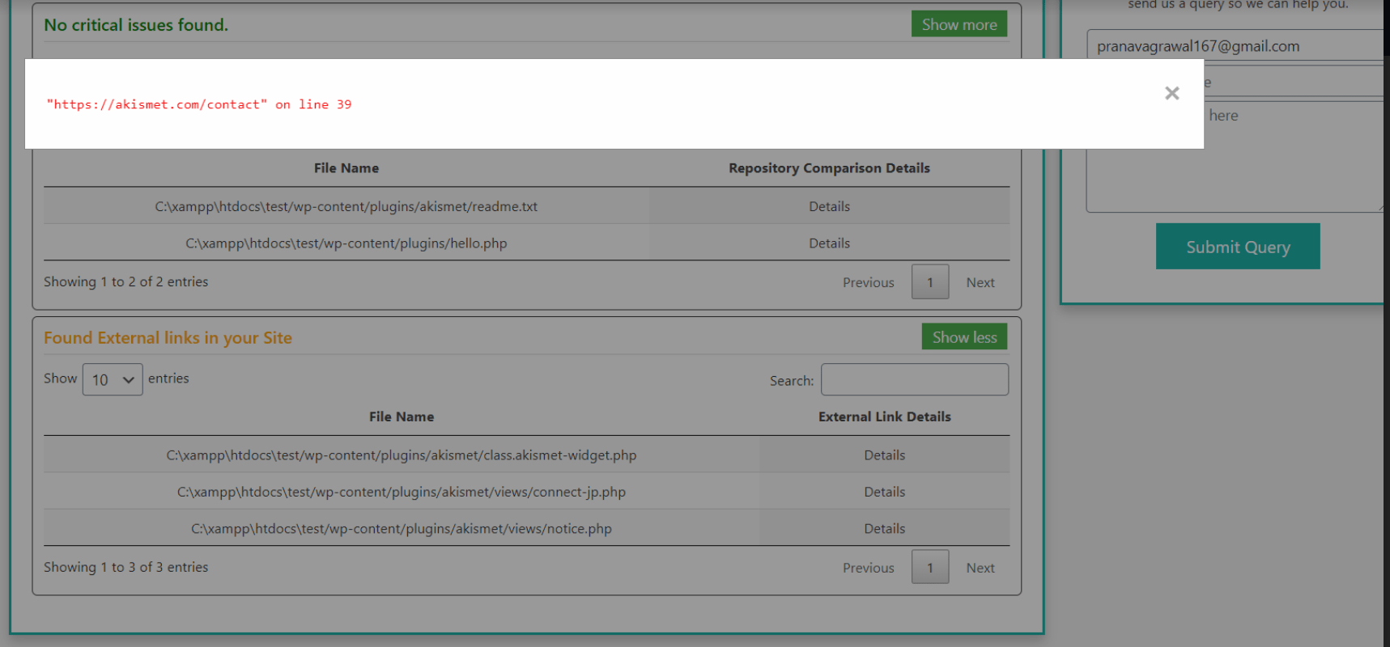
Task: Click the akismet.com/contact link text in popup
Action: coord(157,104)
